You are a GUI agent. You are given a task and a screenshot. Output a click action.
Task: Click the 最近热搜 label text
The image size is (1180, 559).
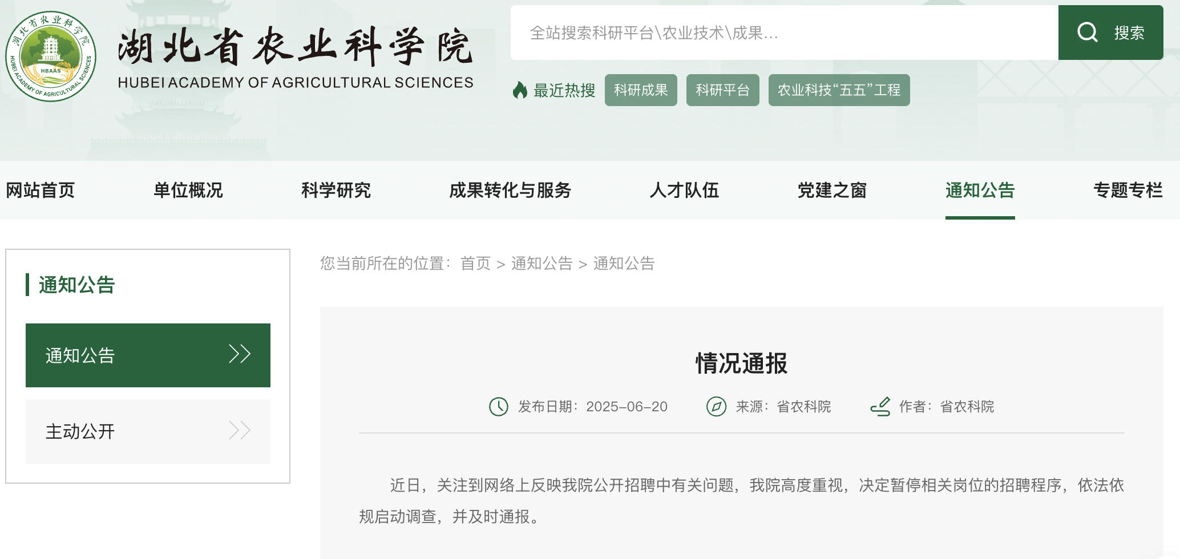point(564,90)
